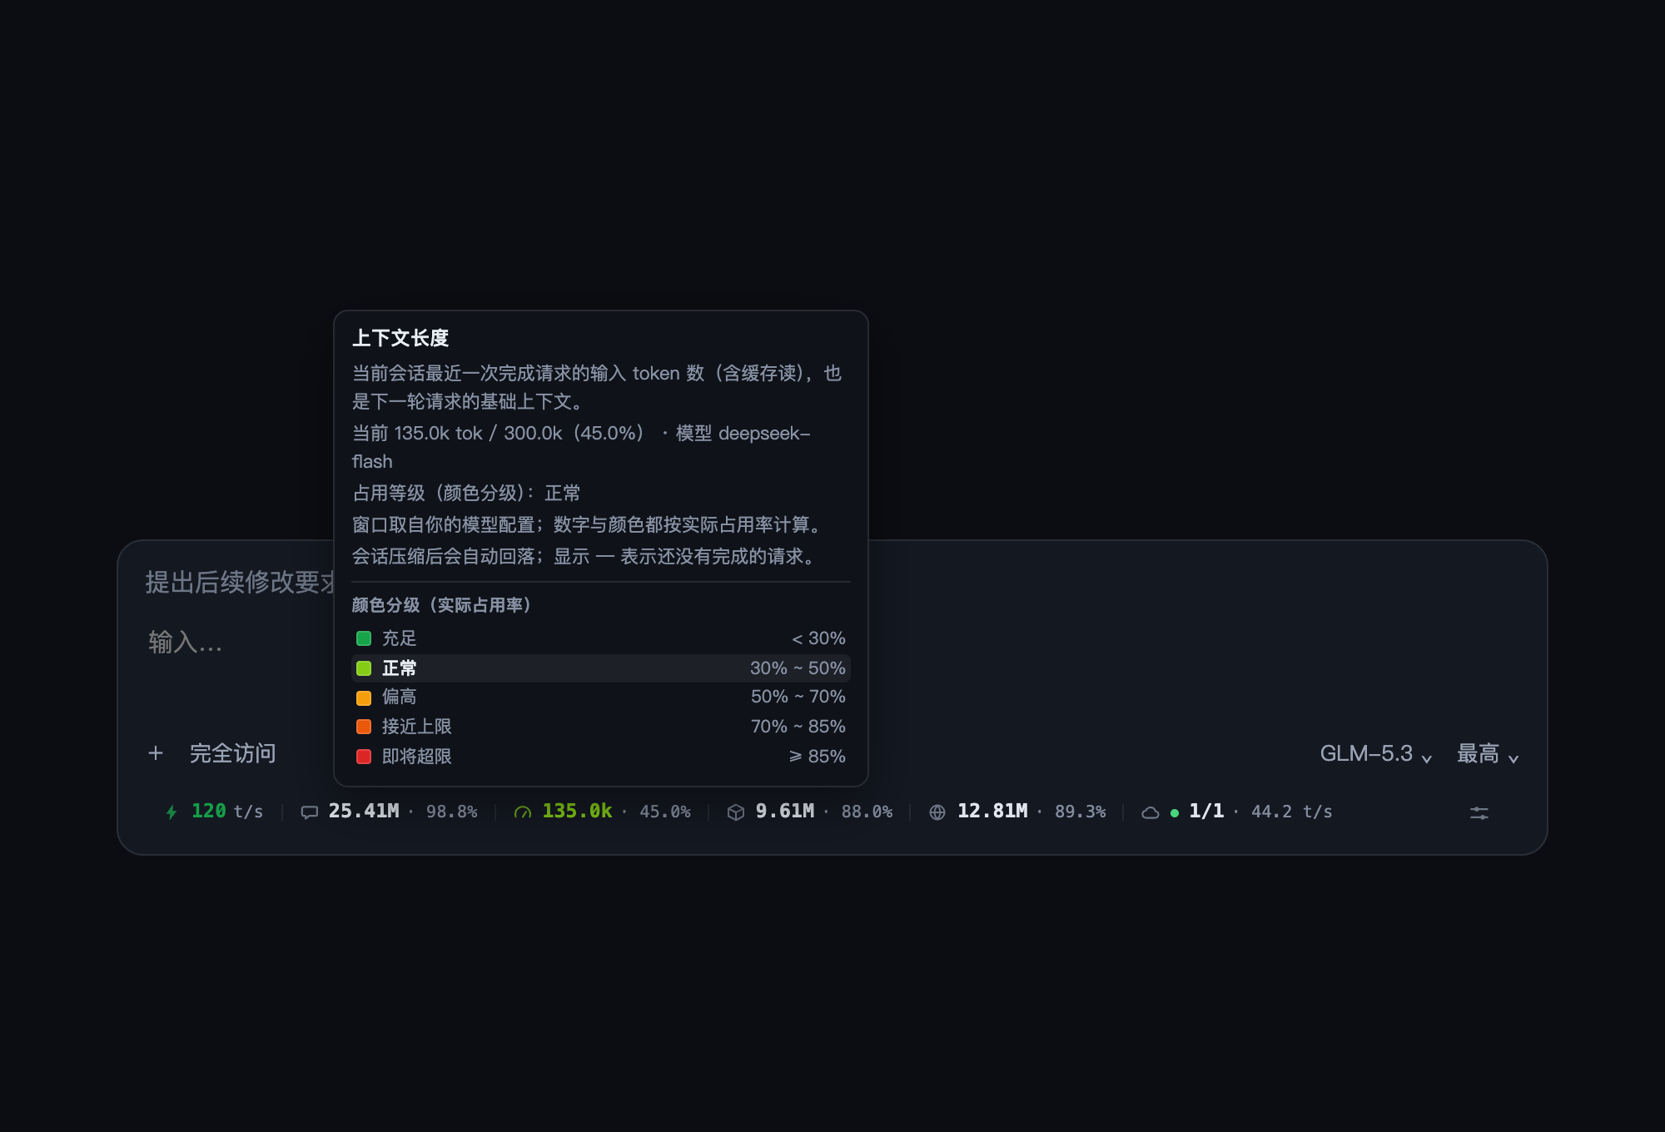Click the orange 接近上限 color swatch

point(364,727)
